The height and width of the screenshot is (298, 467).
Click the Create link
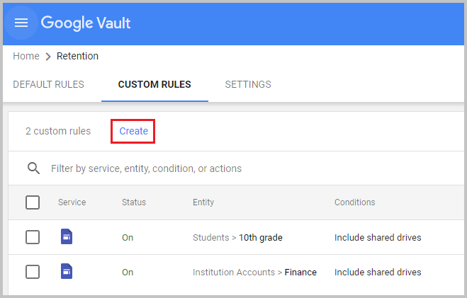[133, 131]
